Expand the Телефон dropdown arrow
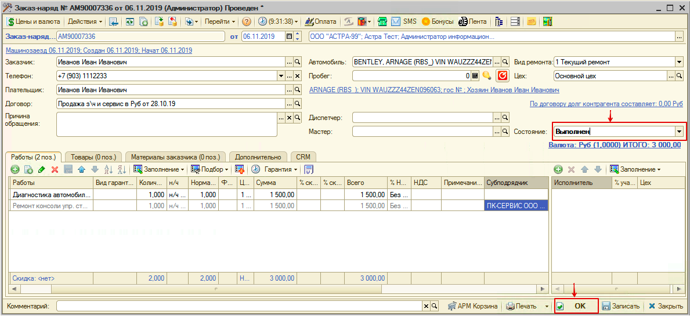 click(281, 76)
